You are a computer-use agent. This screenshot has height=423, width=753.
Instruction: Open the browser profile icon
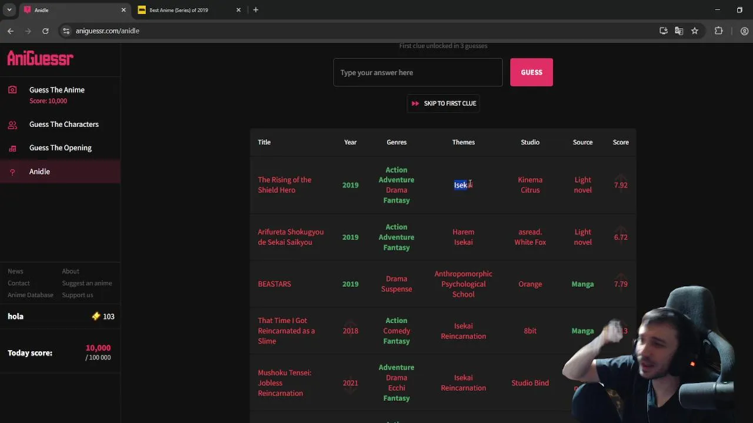(744, 31)
